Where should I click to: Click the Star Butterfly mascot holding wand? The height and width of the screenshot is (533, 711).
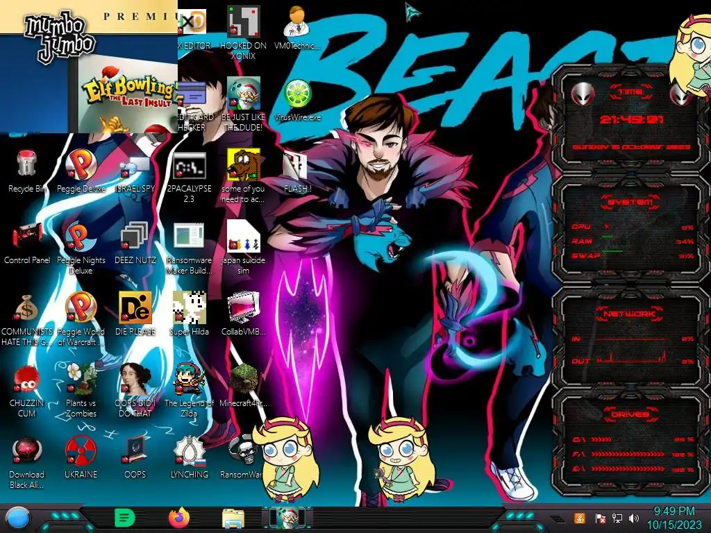click(403, 459)
